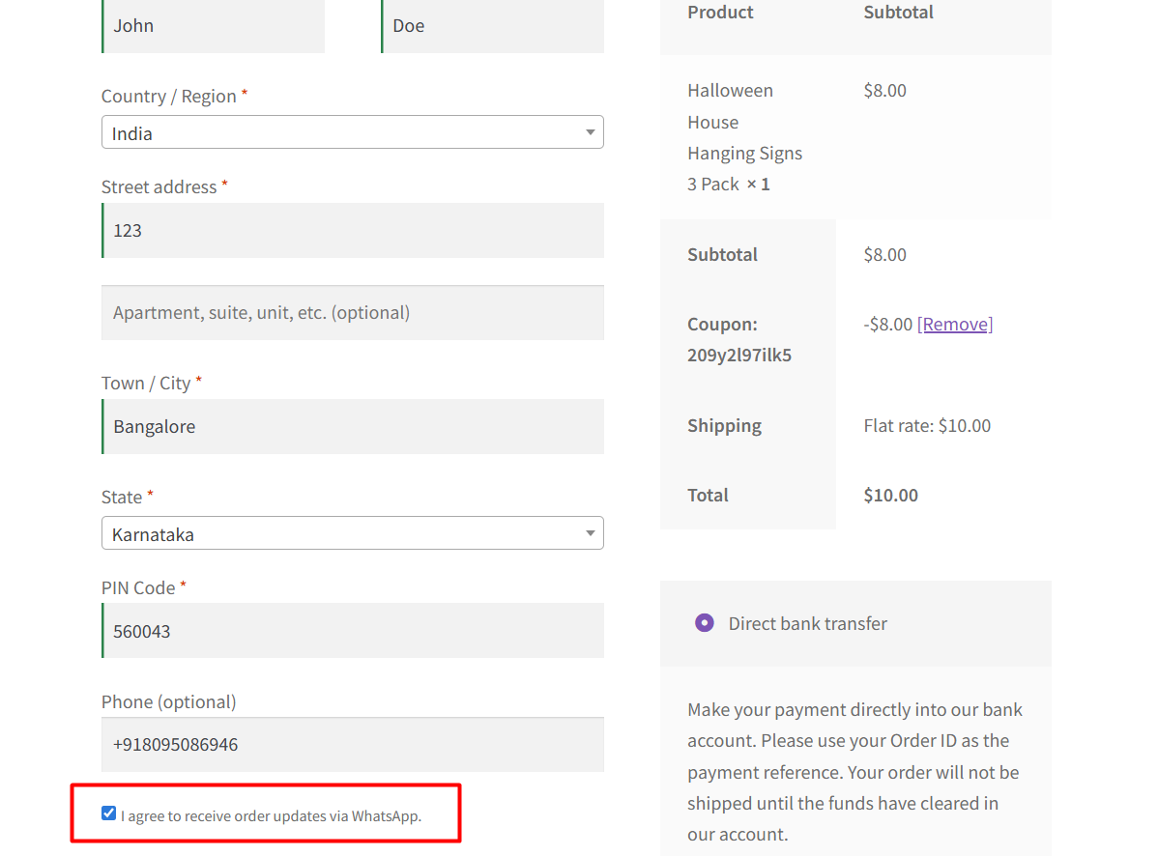Expand the State dropdown showing Karnataka

352,533
